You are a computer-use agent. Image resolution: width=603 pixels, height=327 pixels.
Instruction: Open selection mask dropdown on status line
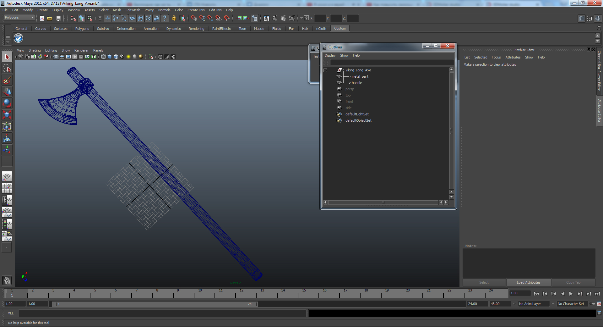(x=100, y=19)
